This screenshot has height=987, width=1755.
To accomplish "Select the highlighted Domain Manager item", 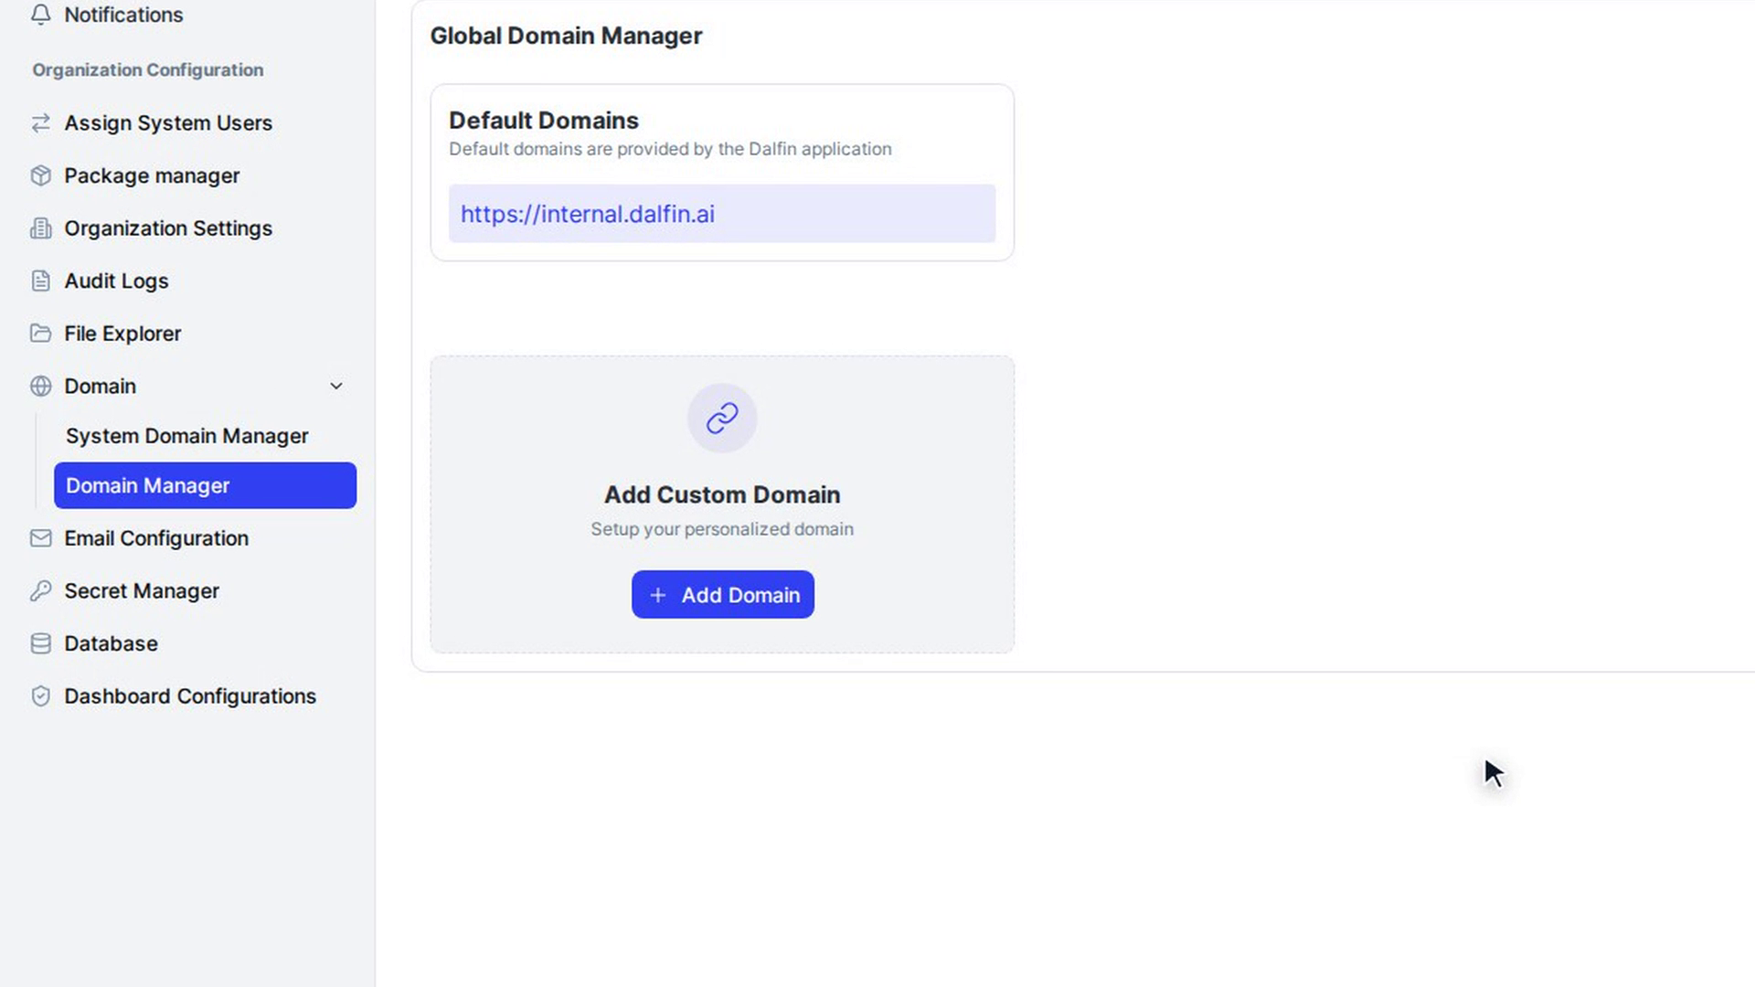I will pos(205,485).
